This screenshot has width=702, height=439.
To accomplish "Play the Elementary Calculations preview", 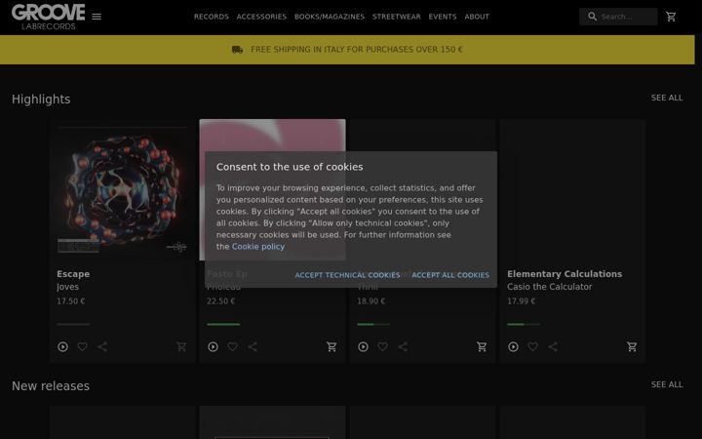I will tap(513, 346).
